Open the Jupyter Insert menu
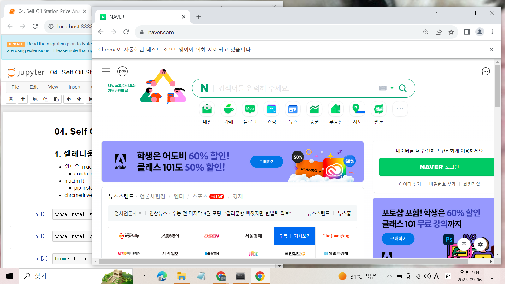This screenshot has width=505, height=284. click(x=74, y=87)
